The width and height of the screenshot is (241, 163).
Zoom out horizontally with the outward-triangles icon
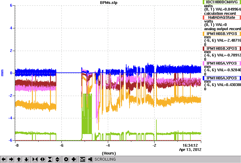coord(42,159)
